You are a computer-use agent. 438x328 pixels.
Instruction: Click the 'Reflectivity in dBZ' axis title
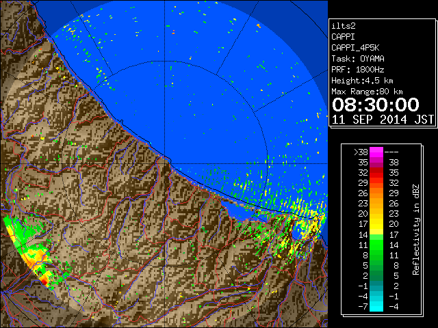click(x=415, y=230)
